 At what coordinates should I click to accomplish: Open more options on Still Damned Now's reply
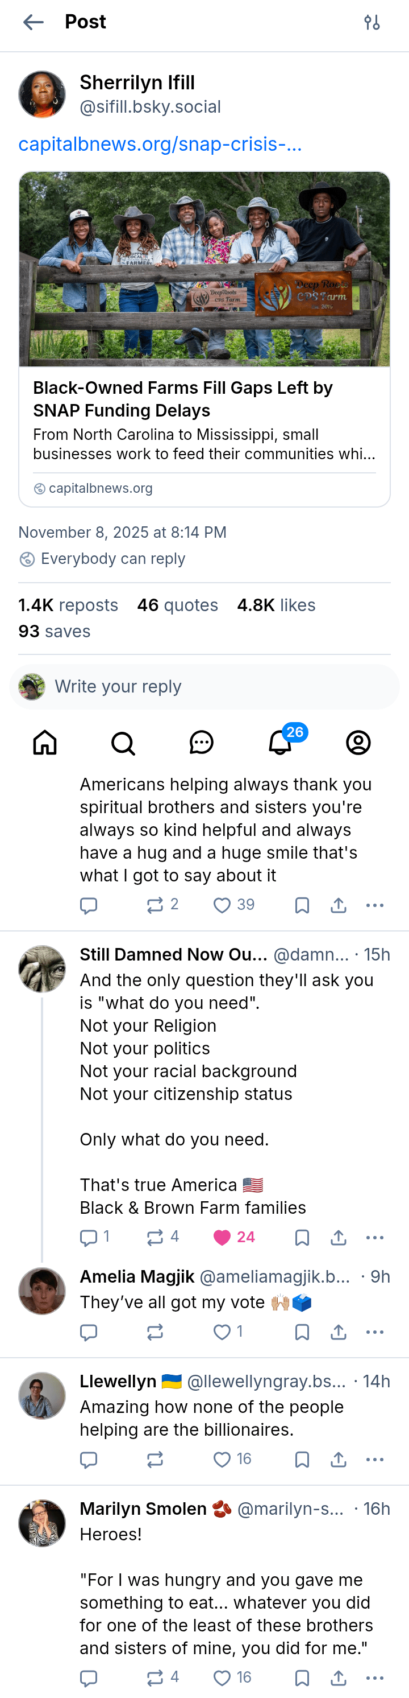(x=375, y=1237)
